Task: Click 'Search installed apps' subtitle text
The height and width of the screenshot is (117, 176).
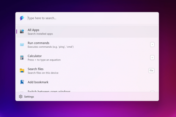Action: pyautogui.click(x=40, y=34)
